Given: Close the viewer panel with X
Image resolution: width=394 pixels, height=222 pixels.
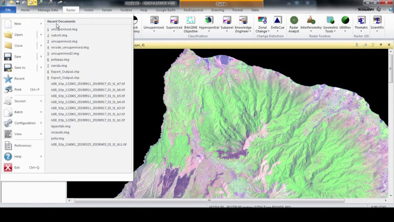Looking at the screenshot, I should pyautogui.click(x=389, y=45).
